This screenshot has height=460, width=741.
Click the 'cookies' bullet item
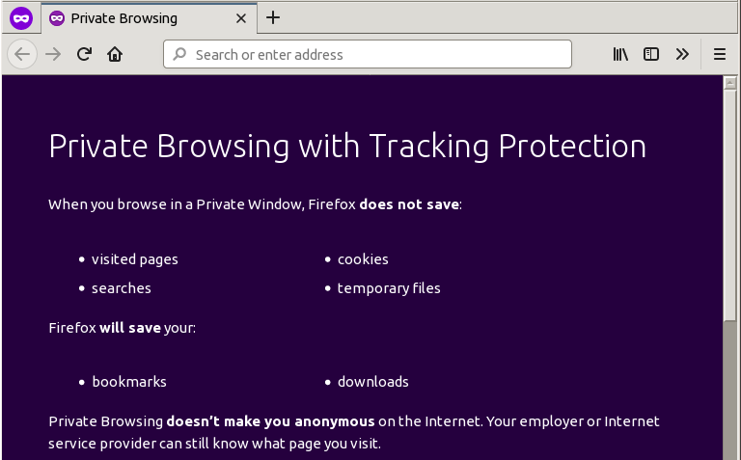click(363, 259)
